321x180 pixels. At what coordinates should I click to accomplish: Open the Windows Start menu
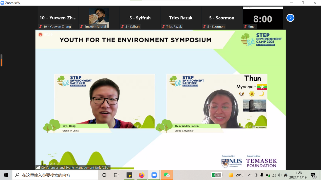pos(6,175)
